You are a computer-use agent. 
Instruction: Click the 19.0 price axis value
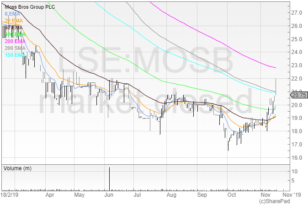tap(297, 118)
